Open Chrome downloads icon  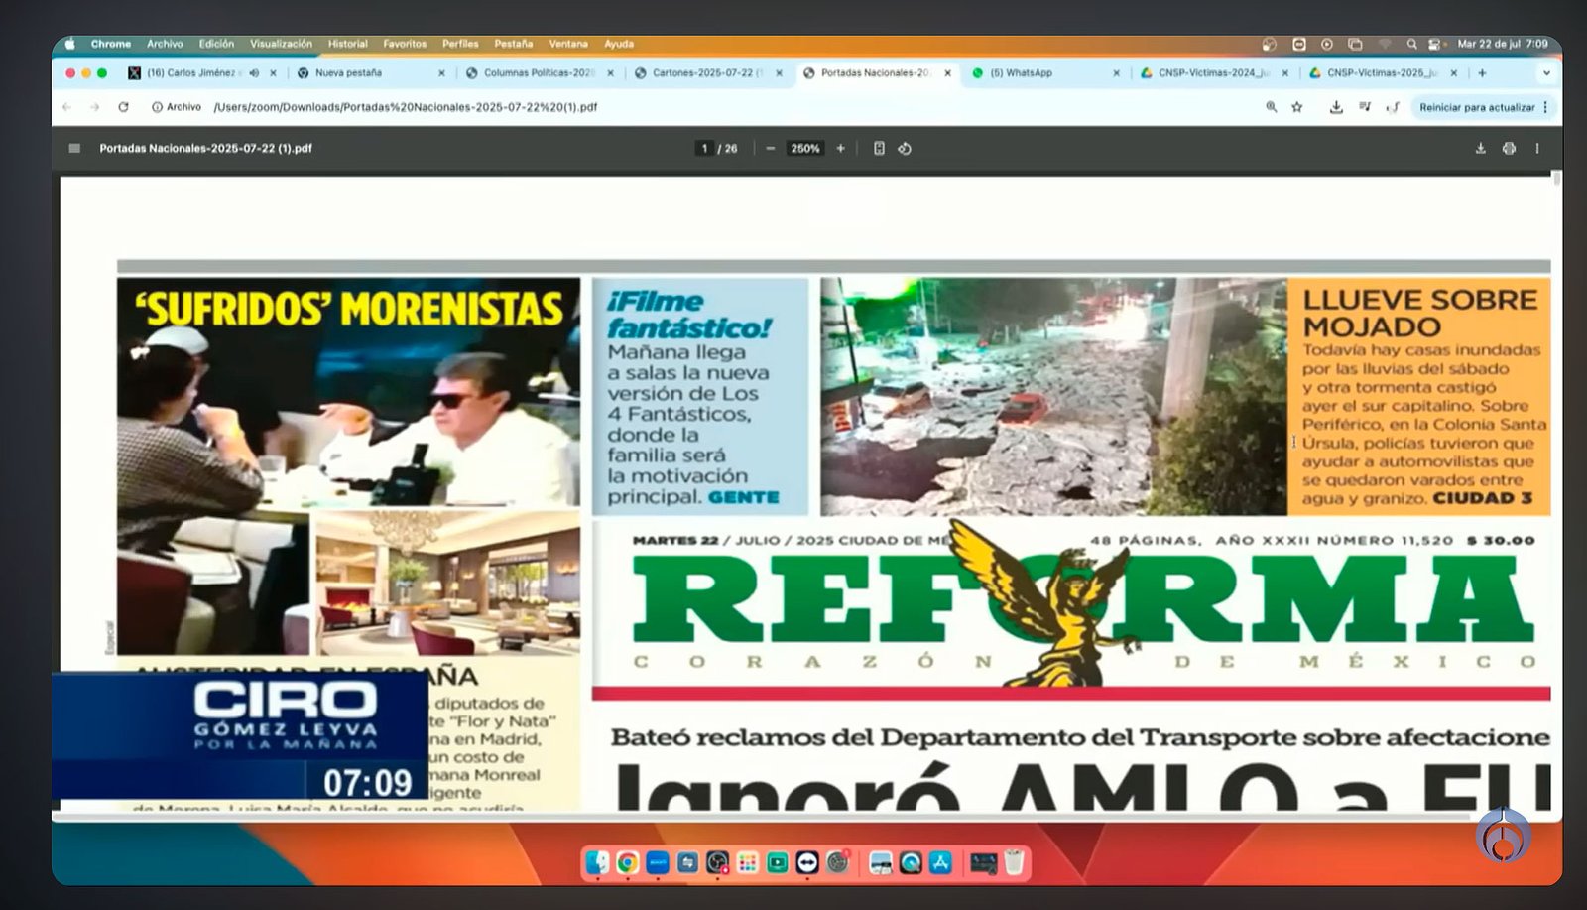click(1336, 107)
